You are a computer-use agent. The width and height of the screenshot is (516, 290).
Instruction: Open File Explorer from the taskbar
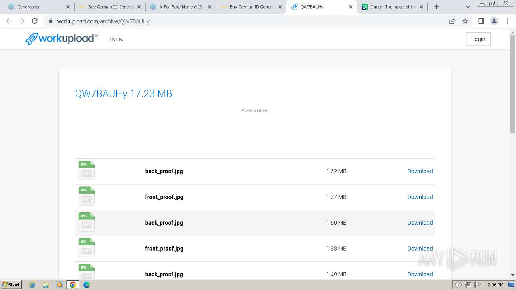(x=46, y=285)
